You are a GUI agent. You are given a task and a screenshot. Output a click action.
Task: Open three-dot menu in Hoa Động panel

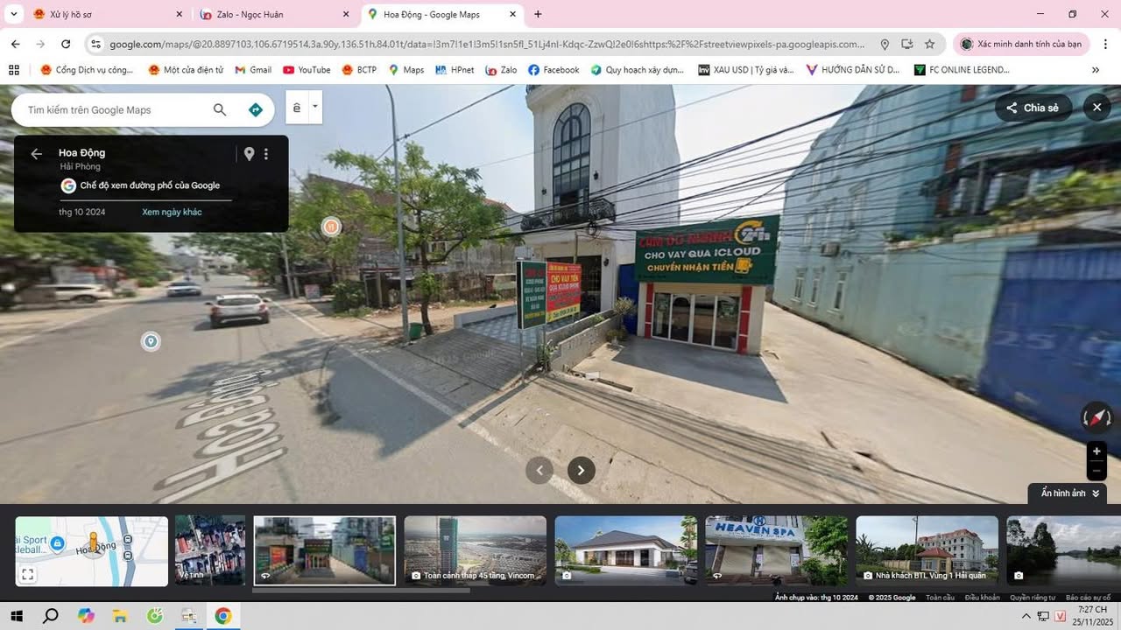(266, 154)
